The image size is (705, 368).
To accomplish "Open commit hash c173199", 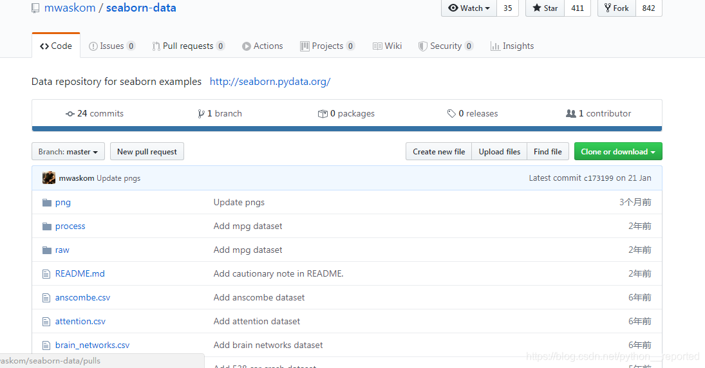I will pos(598,178).
